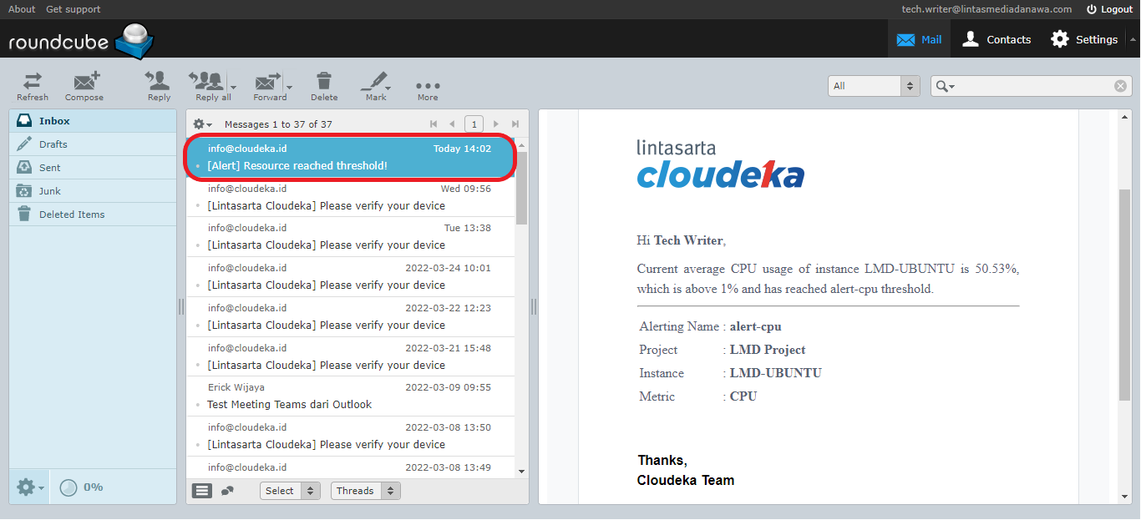Open the More actions menu
This screenshot has width=1141, height=520.
[x=428, y=87]
